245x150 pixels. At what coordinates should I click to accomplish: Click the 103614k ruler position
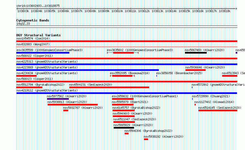171,11
